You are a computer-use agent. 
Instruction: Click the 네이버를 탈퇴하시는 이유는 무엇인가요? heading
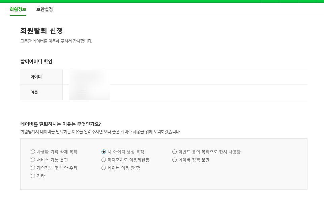61,124
